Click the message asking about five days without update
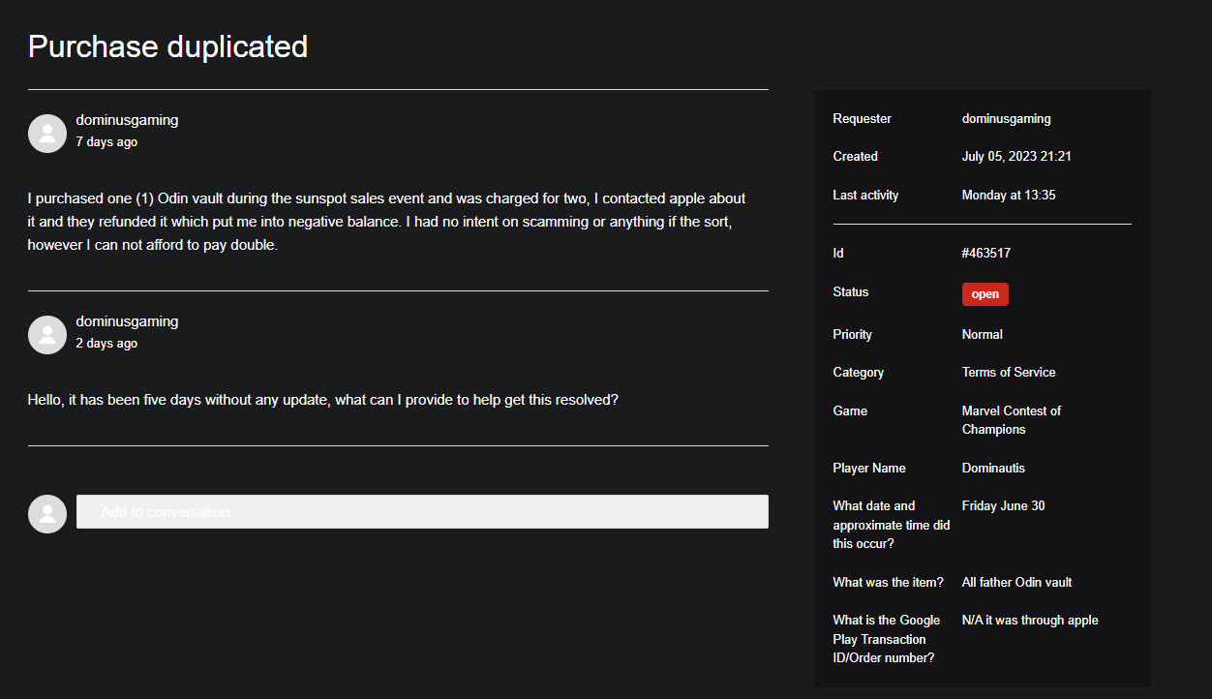The image size is (1212, 699). [322, 400]
